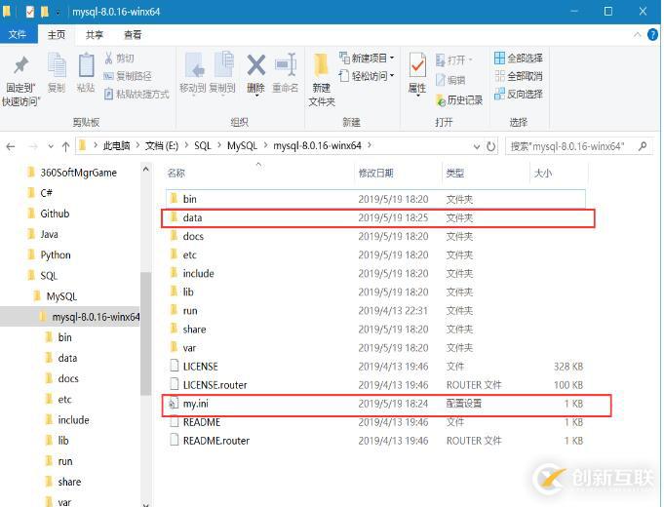Click the search magnifier icon
Screen dimensions: 664x507
(643, 146)
